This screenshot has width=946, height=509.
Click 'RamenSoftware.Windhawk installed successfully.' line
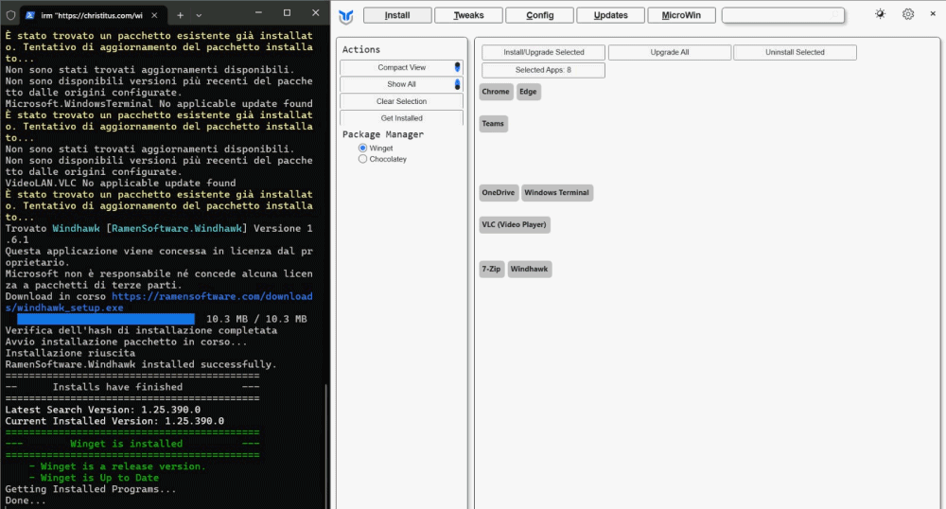pyautogui.click(x=141, y=365)
